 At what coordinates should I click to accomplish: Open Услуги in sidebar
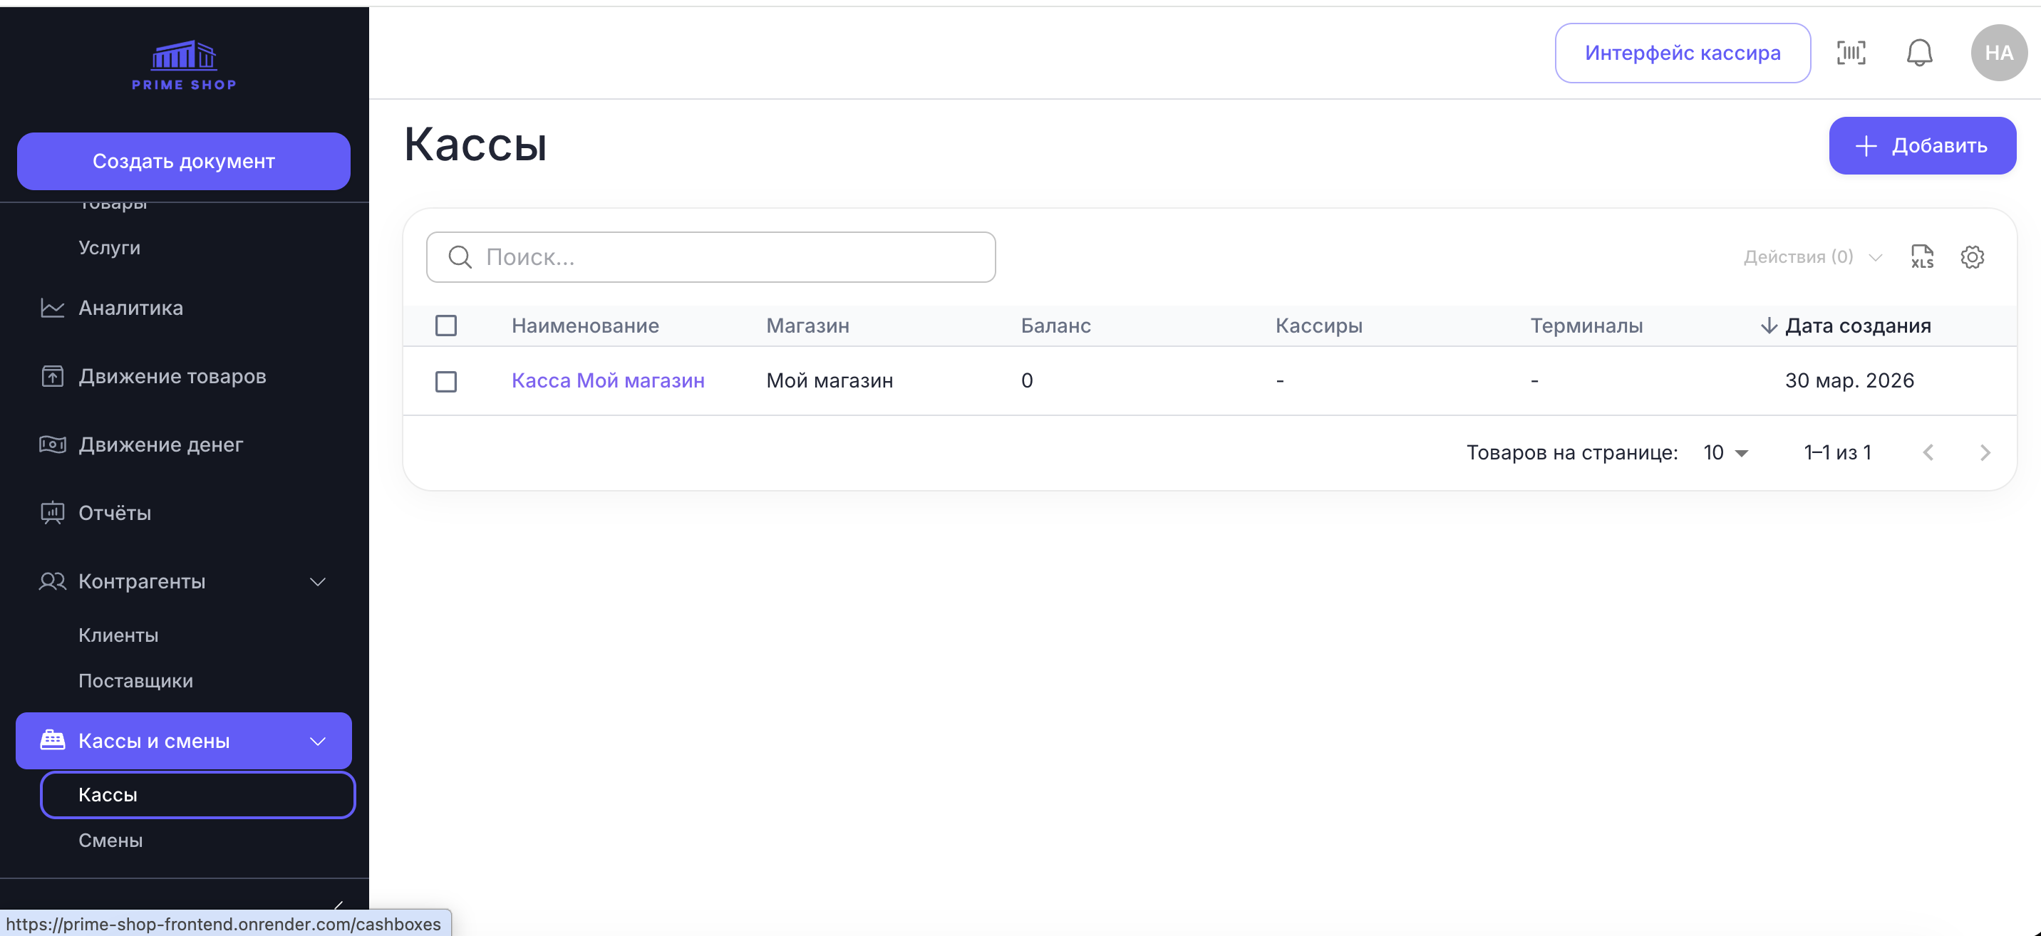pyautogui.click(x=109, y=248)
